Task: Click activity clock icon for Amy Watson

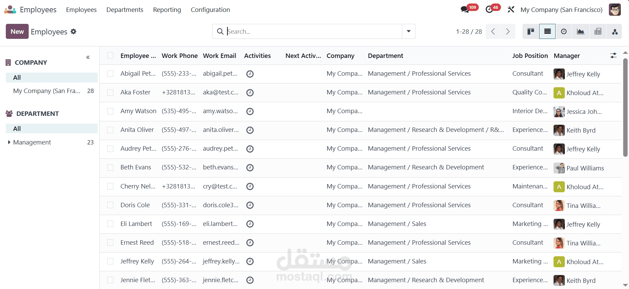Action: tap(250, 111)
